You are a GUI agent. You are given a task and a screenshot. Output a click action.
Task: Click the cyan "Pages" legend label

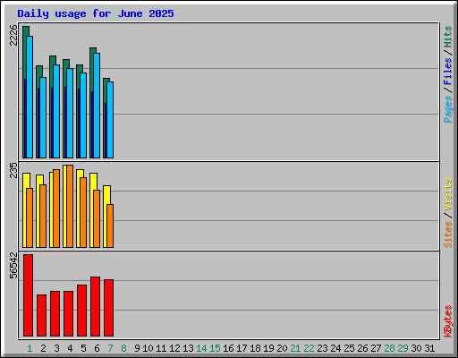(448, 109)
